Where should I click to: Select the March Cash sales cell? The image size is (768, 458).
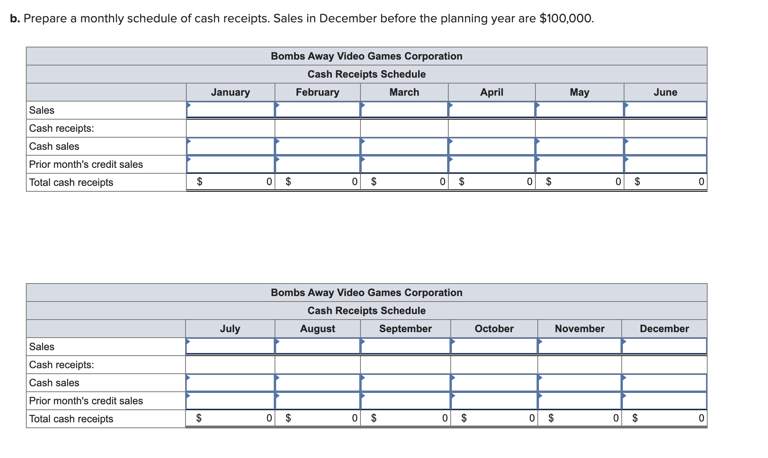tap(404, 146)
